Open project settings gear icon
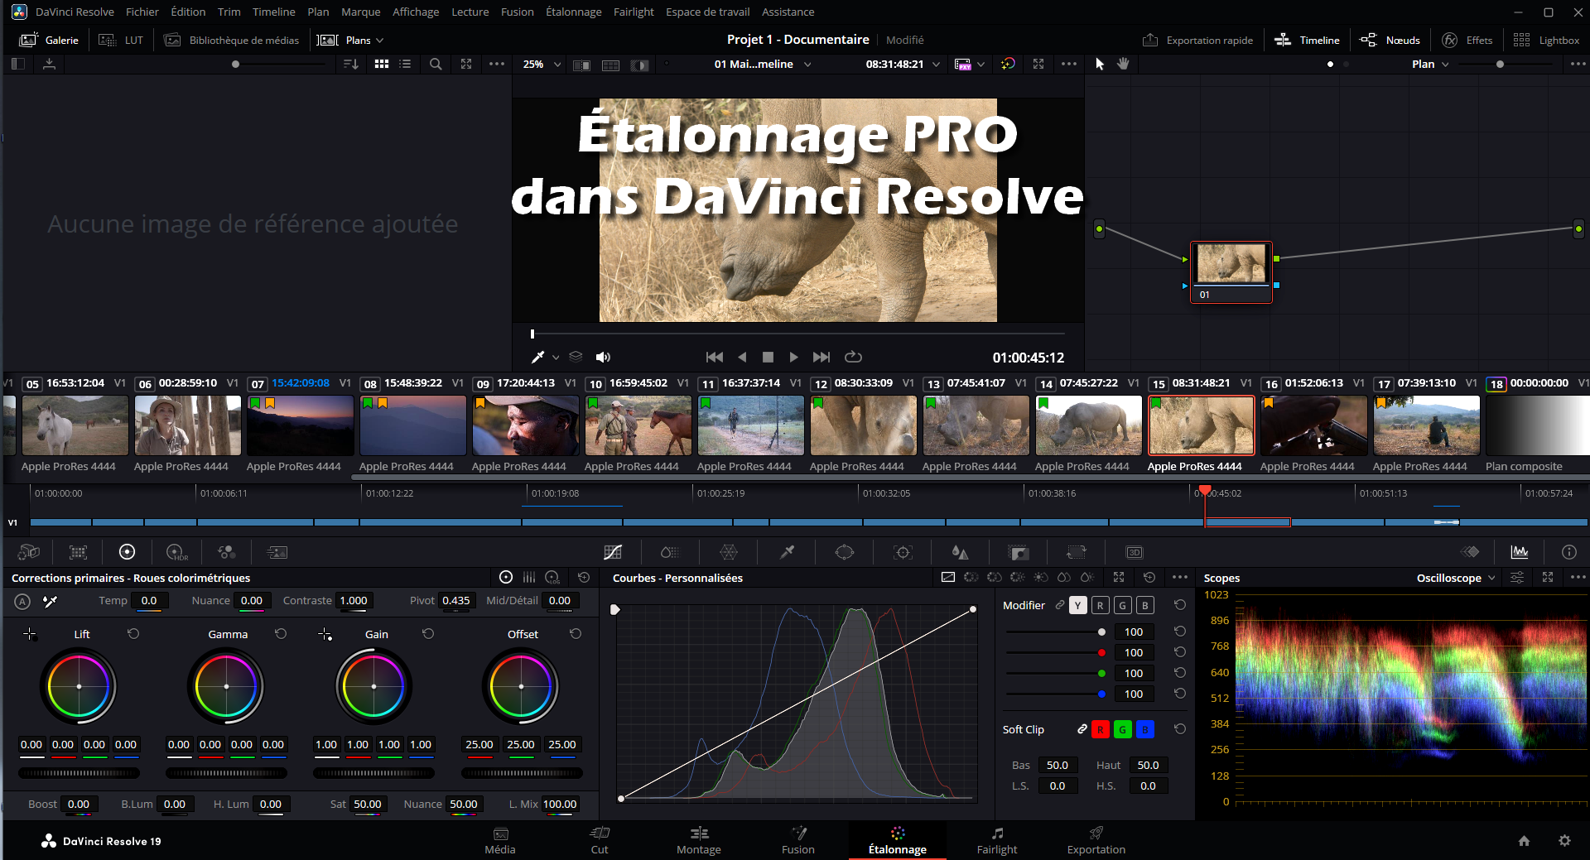1590x860 pixels. (x=1564, y=840)
